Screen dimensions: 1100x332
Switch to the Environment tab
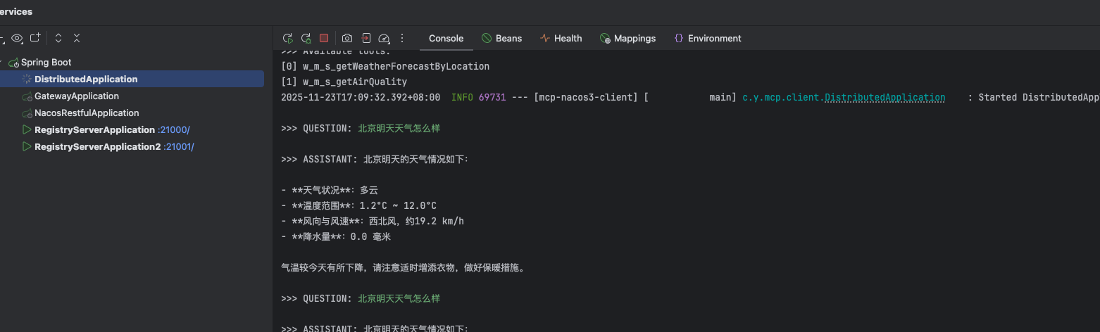(707, 39)
